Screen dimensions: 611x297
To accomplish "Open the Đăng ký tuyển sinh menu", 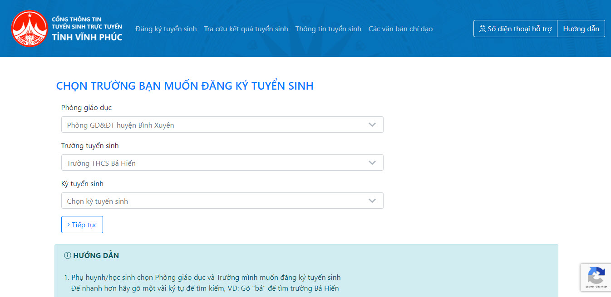I will 166,29.
